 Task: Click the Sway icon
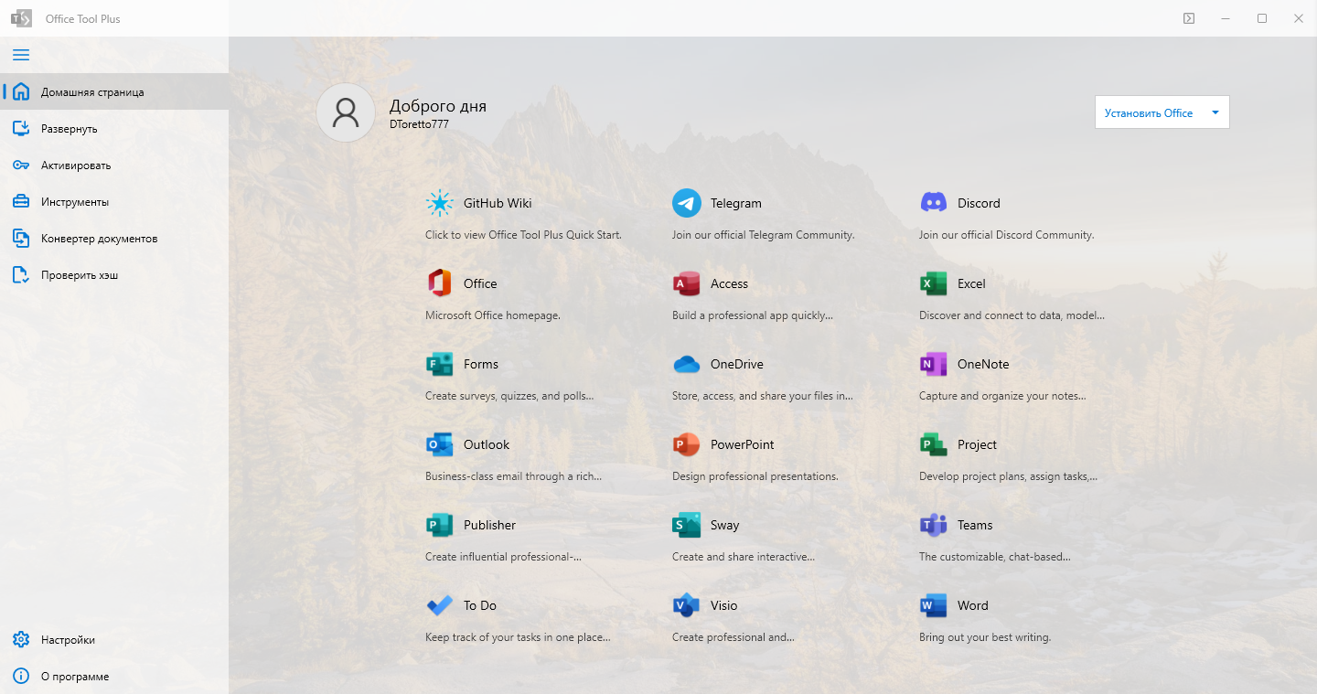click(x=687, y=525)
